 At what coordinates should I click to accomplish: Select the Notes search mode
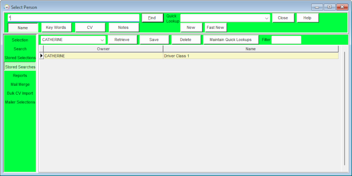(124, 28)
